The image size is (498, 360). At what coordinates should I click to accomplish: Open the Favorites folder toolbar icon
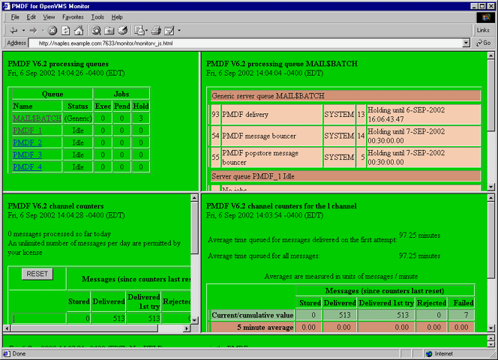[109, 31]
